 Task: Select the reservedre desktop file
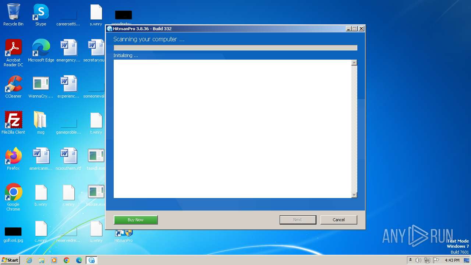coord(68,234)
